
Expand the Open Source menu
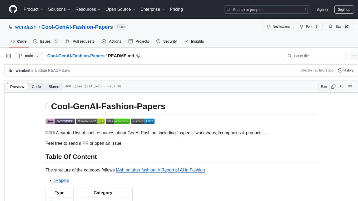[x=121, y=9]
